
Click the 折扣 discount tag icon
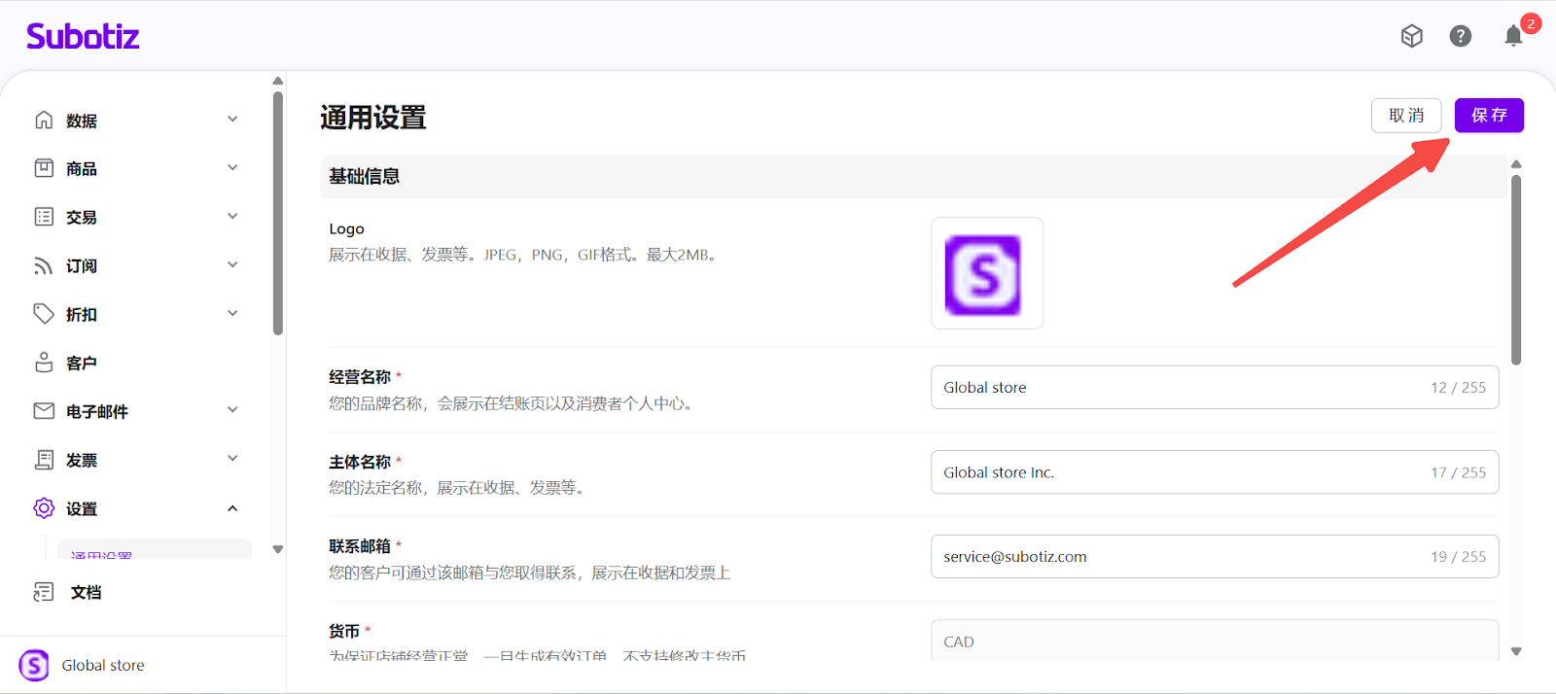(44, 314)
